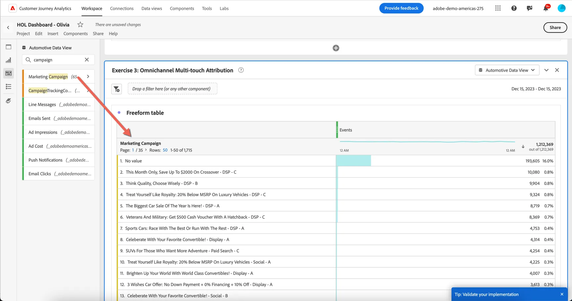Click the Provide feedback button
Viewport: 572px width, 301px height.
coord(401,8)
